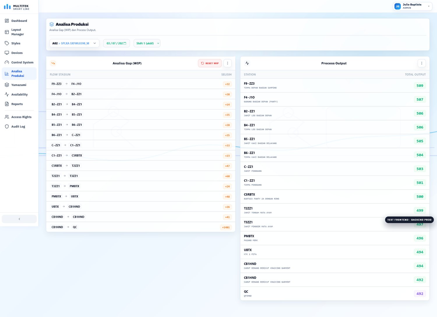This screenshot has width=437, height=317.
Task: Open Layout Manager in the sidebar
Action: (x=19, y=32)
